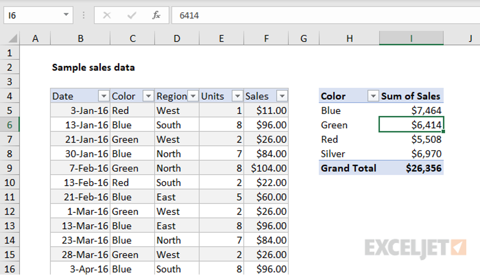Select the pivot cell 'Red'
Image resolution: width=480 pixels, height=275 pixels.
tap(349, 140)
